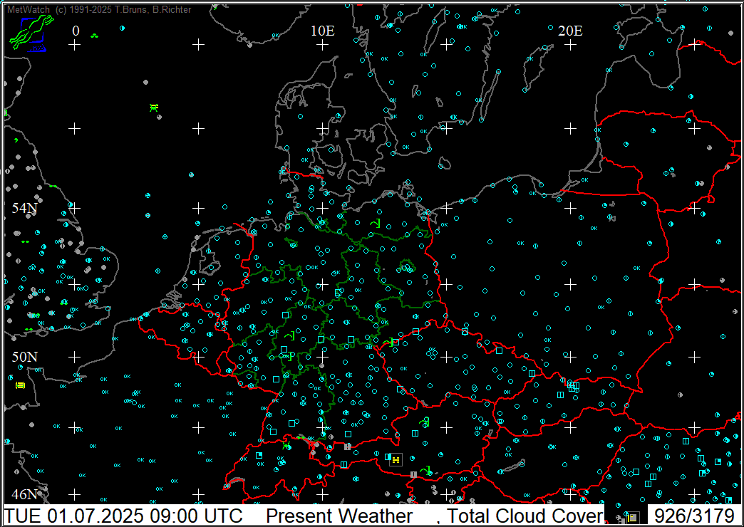Select the boxed yellow fog symbol in Austria

click(x=396, y=459)
